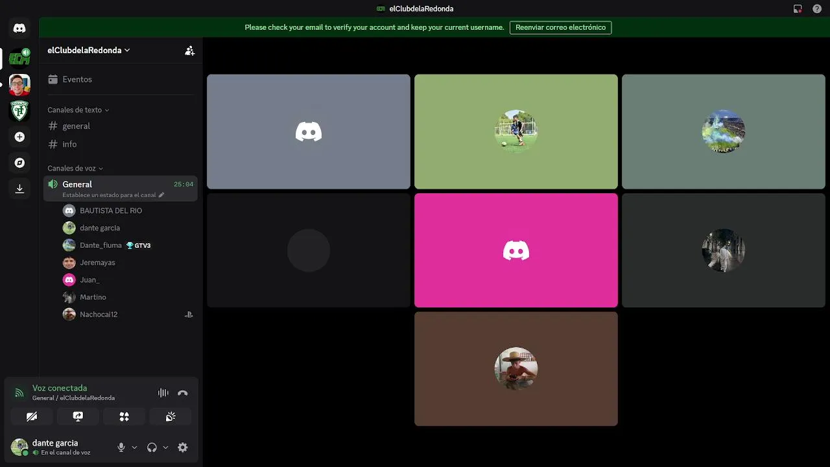This screenshot has width=830, height=467.
Task: Click the download apps icon
Action: [19, 189]
